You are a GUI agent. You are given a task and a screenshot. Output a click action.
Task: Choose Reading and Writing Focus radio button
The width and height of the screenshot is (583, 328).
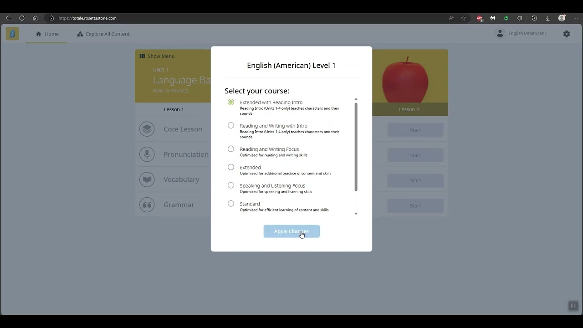[x=231, y=149]
